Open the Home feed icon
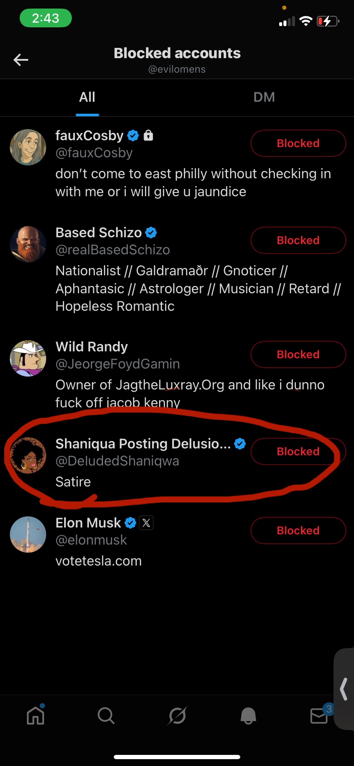This screenshot has width=354, height=766. tap(35, 715)
